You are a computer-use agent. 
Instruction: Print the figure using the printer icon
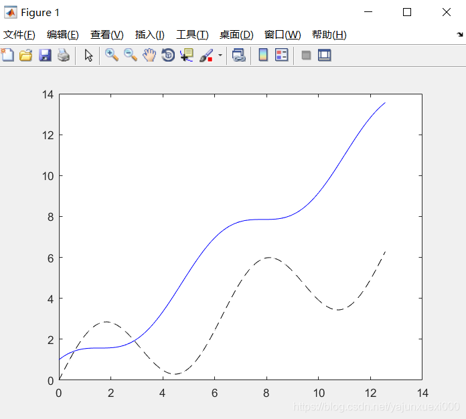(64, 56)
